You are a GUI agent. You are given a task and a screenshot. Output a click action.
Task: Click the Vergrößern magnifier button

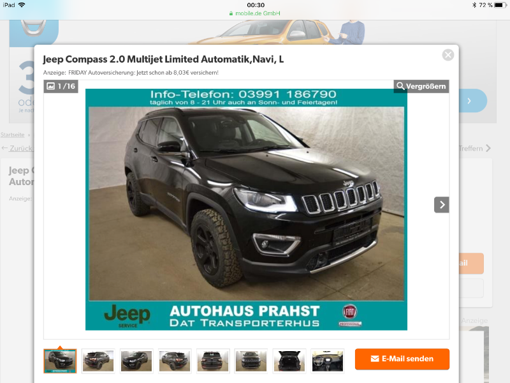421,86
